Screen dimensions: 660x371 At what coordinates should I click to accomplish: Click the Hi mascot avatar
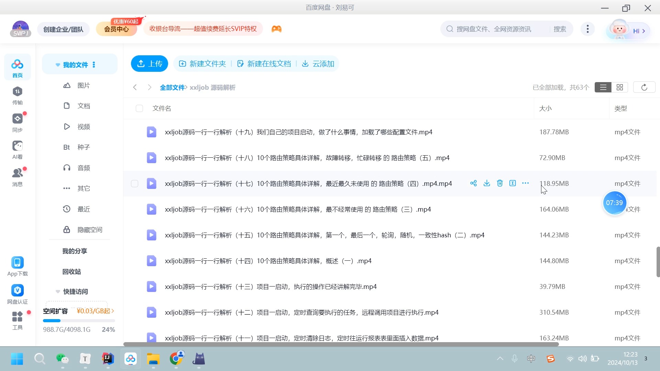pyautogui.click(x=619, y=29)
